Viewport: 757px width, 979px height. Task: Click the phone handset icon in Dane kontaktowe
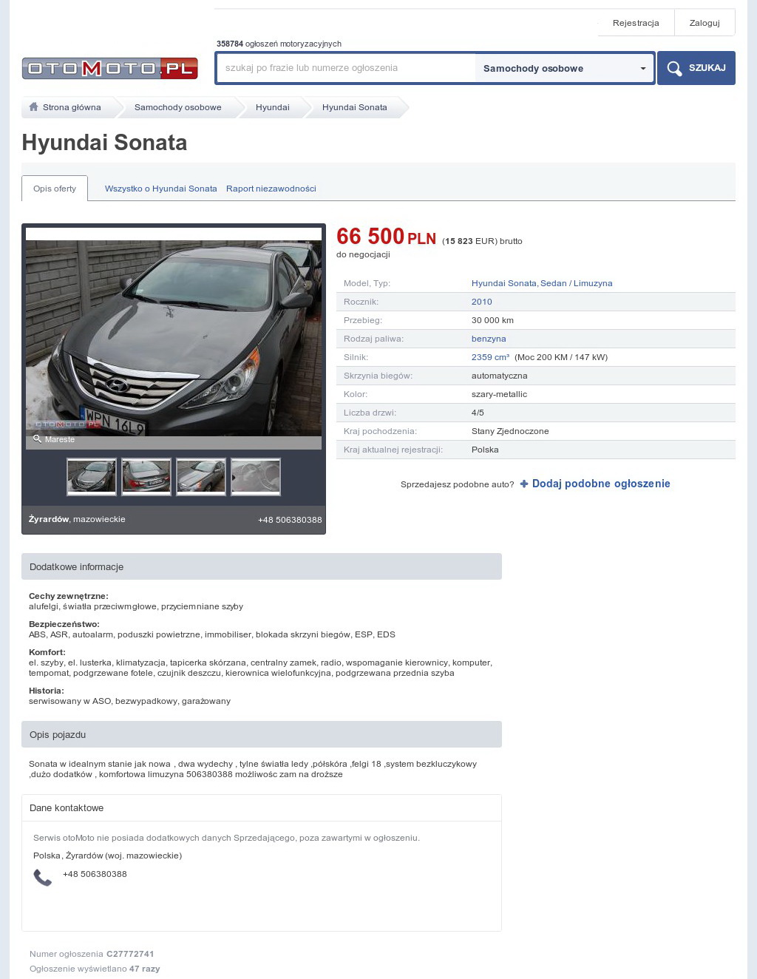(43, 878)
